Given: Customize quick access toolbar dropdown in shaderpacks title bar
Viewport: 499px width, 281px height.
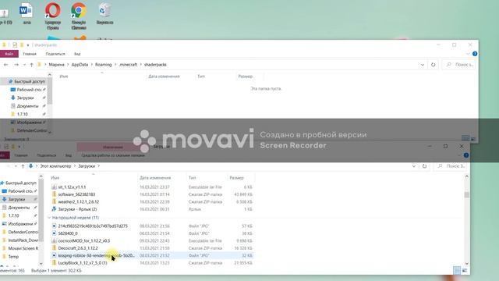Looking at the screenshot, I should click(x=28, y=45).
